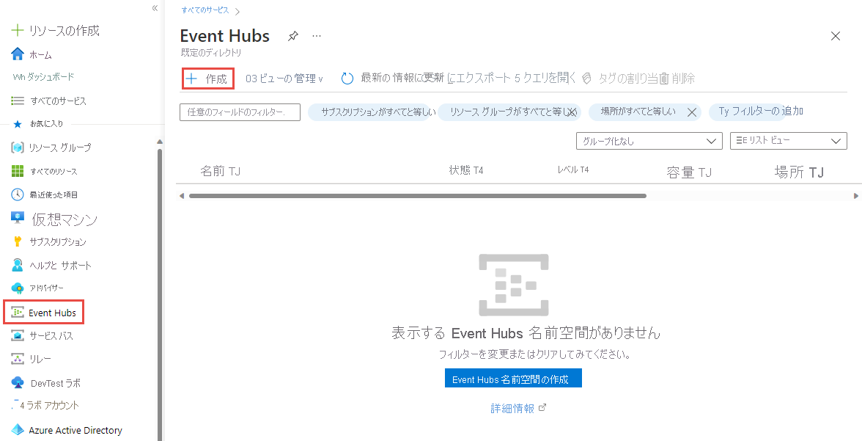Image resolution: width=862 pixels, height=441 pixels.
Task: Sort by the 場所 column header
Action: (x=799, y=172)
